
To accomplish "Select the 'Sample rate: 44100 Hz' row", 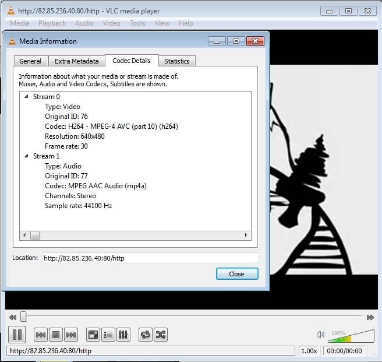I will (x=79, y=206).
